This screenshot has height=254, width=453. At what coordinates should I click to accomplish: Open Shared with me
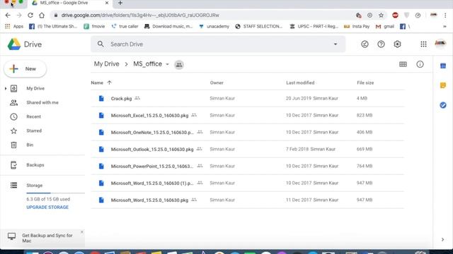pyautogui.click(x=42, y=102)
